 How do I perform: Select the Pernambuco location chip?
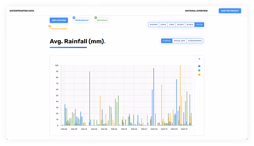[82, 20]
